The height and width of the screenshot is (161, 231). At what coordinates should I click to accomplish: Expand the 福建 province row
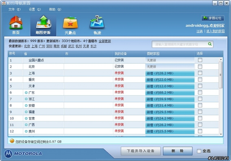(26, 112)
